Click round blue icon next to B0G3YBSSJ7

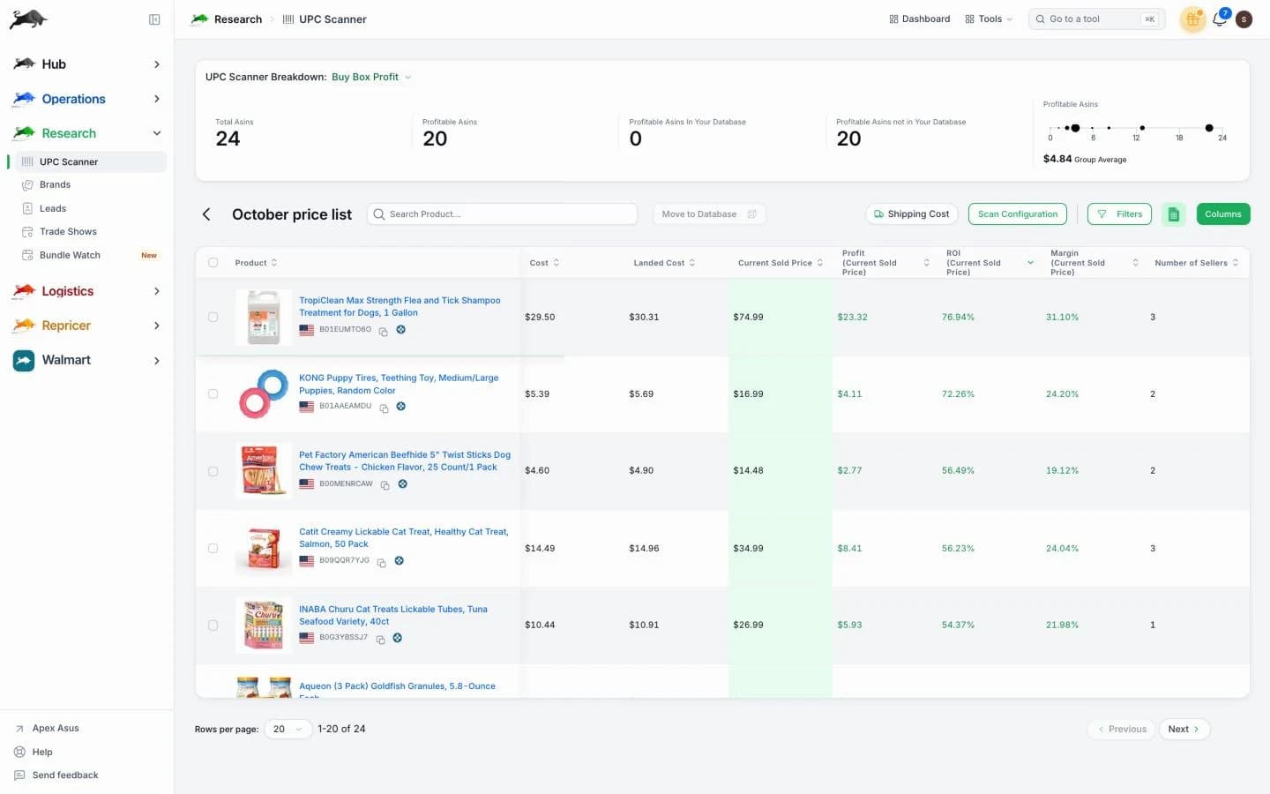tap(397, 638)
